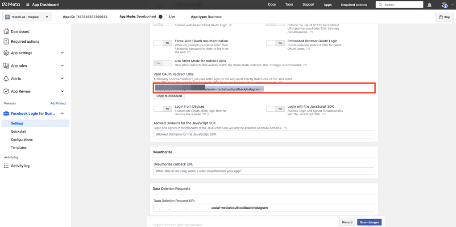
Task: Enable Login with the JavaScript SDK
Action: [x=275, y=109]
